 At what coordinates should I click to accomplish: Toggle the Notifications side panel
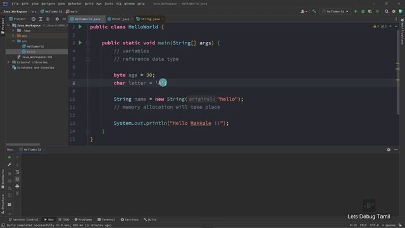[402, 31]
